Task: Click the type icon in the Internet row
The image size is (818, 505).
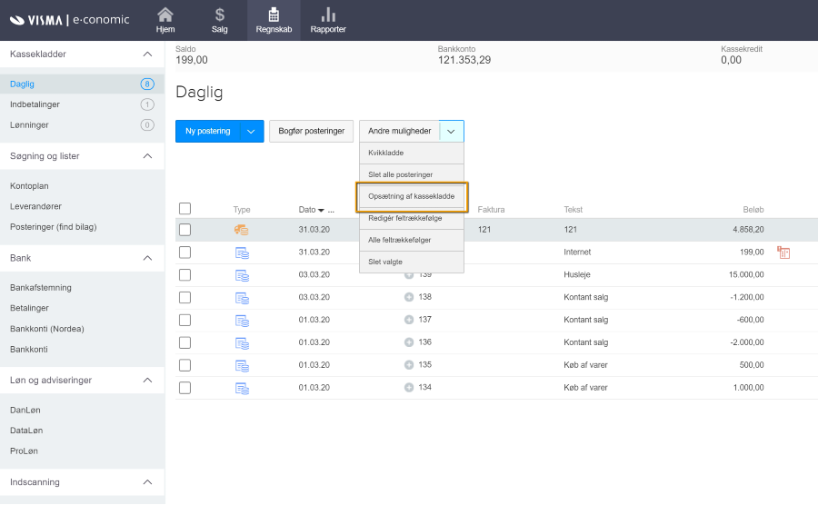Action: click(242, 252)
